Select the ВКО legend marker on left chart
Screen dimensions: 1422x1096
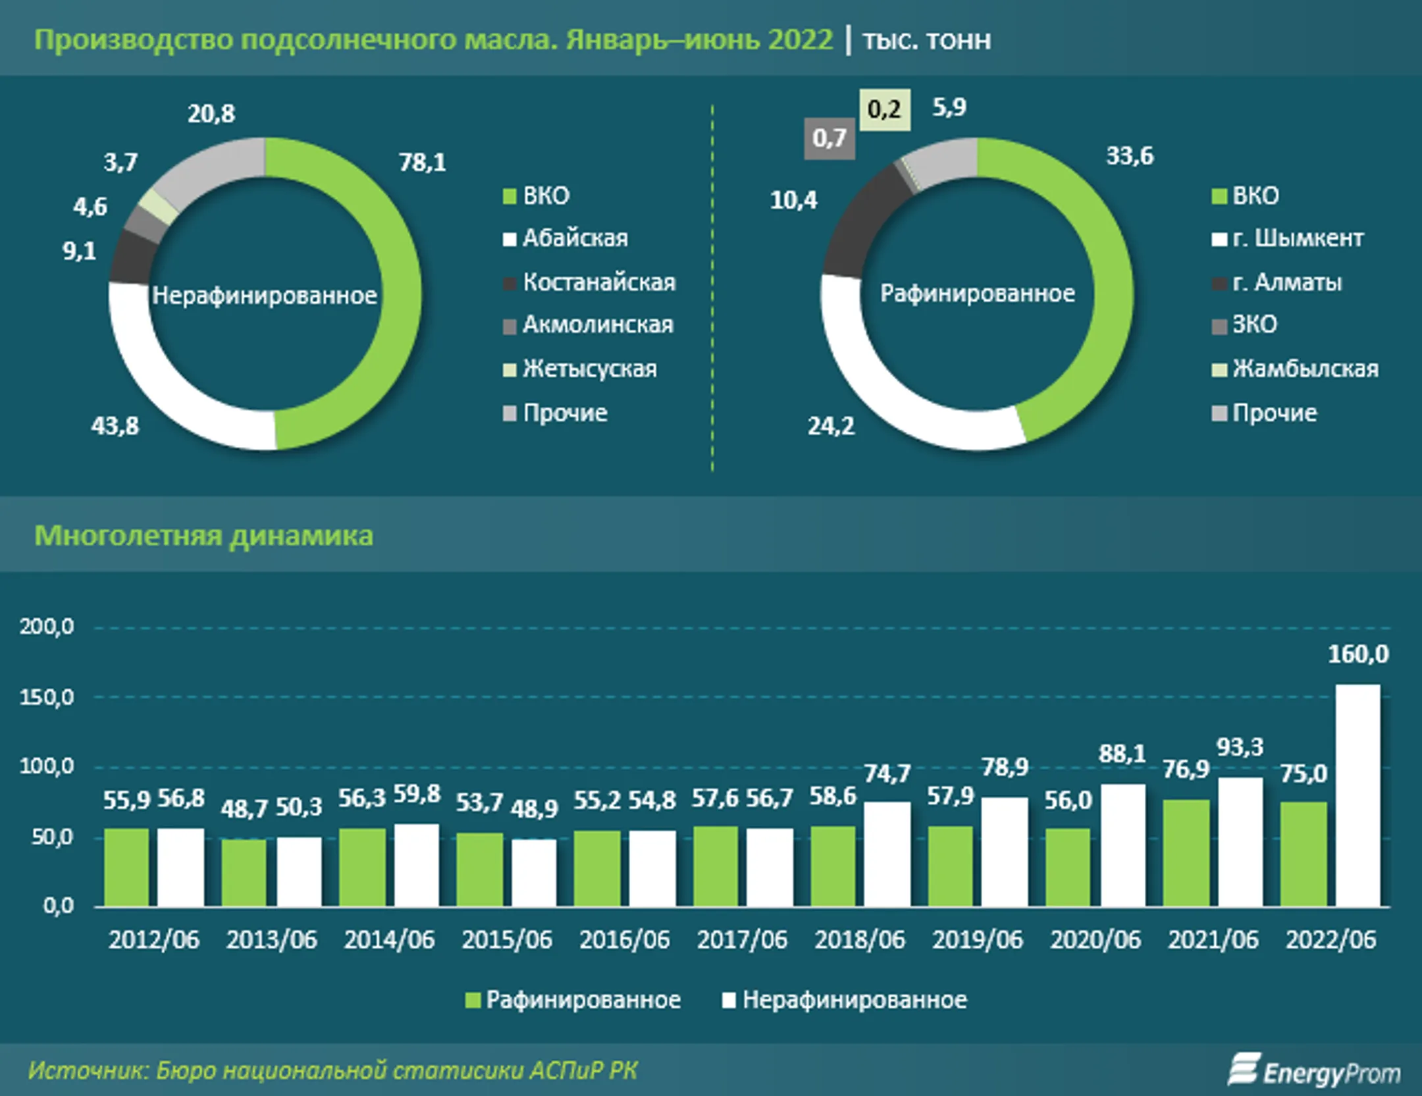[510, 196]
